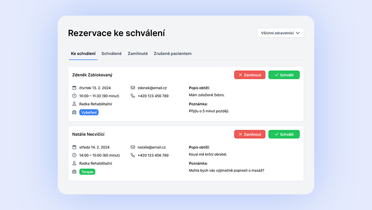Screen dimensions: 372x210
Task: Click calendar icon beside středa 14. 2. 2024
Action: tap(74, 147)
